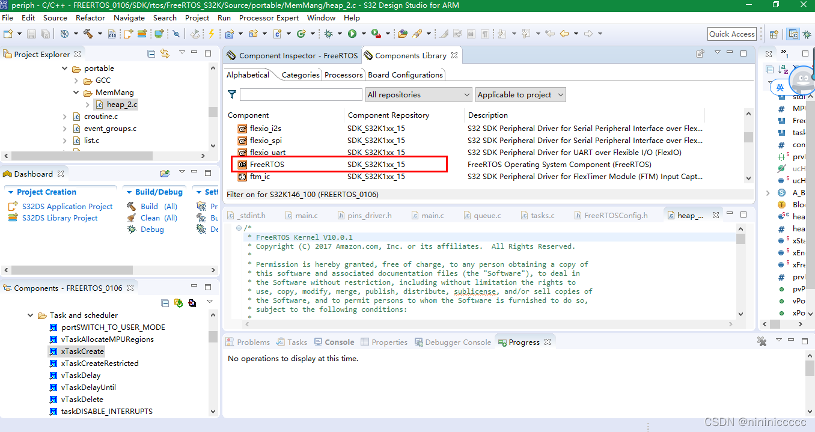Click the Debug bug toolbar icon
Viewport: 815px width, 432px height.
coord(329,34)
